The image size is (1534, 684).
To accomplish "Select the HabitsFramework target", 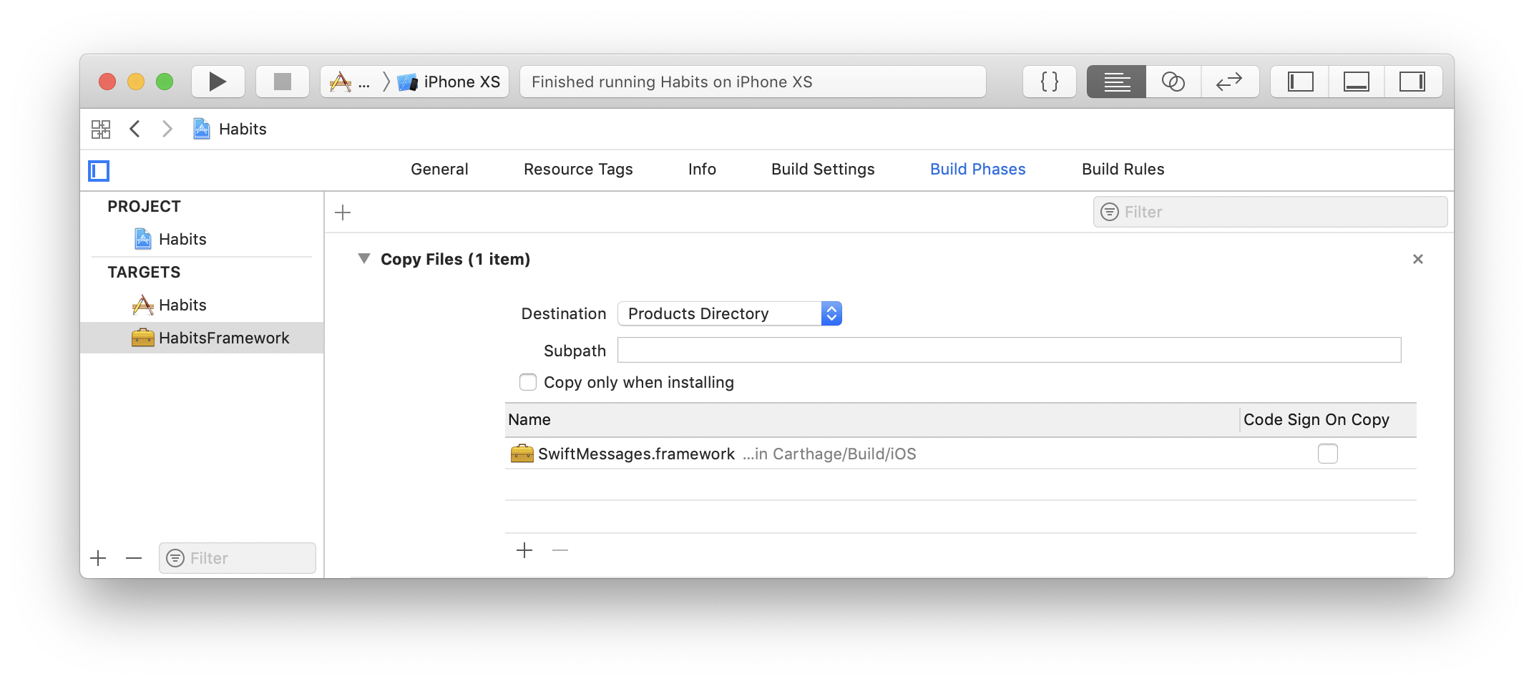I will point(202,338).
